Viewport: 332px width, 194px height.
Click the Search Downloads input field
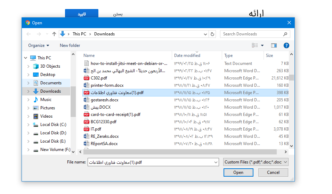pos(252,34)
